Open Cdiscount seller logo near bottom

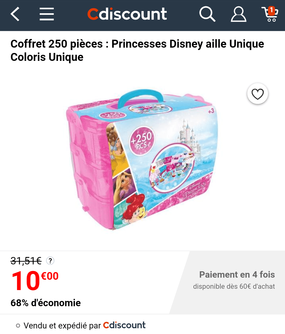124,325
